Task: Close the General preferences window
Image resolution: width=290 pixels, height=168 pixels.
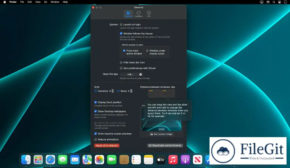Action: click(x=93, y=7)
